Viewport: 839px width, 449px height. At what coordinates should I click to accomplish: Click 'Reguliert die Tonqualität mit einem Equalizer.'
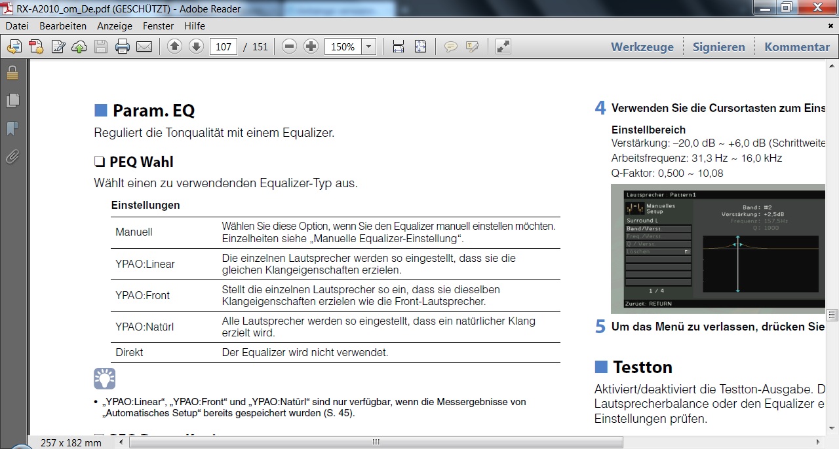pos(214,133)
